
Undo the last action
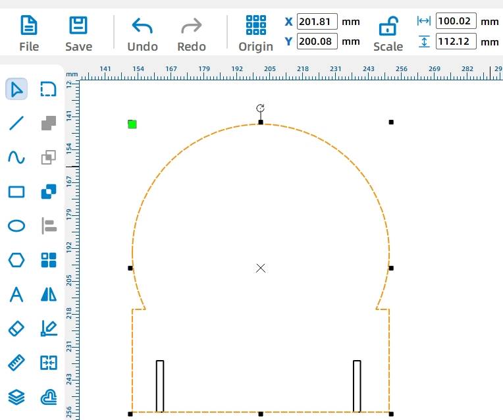pyautogui.click(x=142, y=34)
